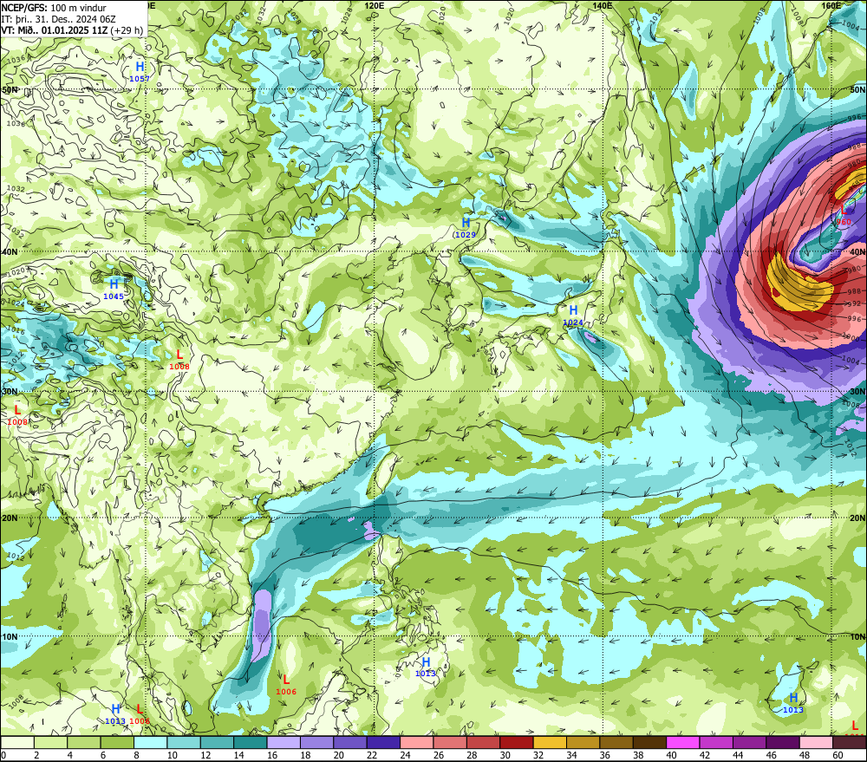Click the legend value 60

coord(838,755)
